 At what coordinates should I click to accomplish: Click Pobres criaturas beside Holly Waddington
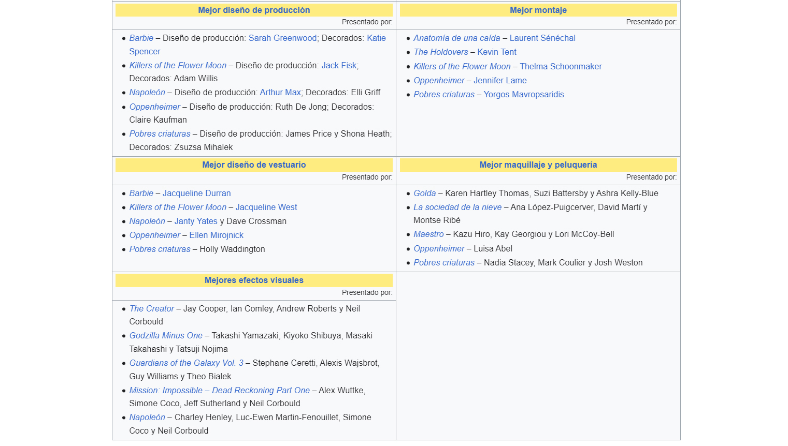pos(160,249)
